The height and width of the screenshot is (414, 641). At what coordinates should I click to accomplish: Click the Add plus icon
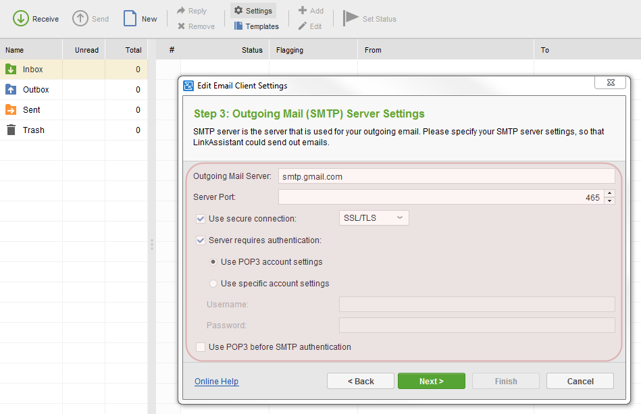[303, 10]
